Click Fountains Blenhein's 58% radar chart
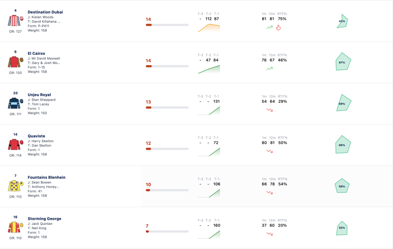This screenshot has height=249, width=393. click(x=342, y=186)
